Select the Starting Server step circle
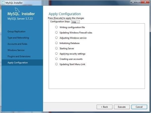The height and width of the screenshot is (113, 151). tap(56, 48)
